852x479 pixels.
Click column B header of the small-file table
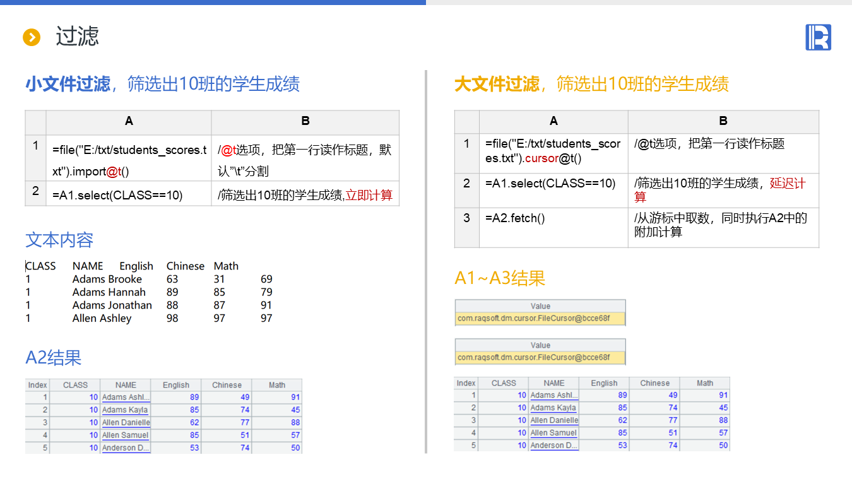tap(305, 122)
